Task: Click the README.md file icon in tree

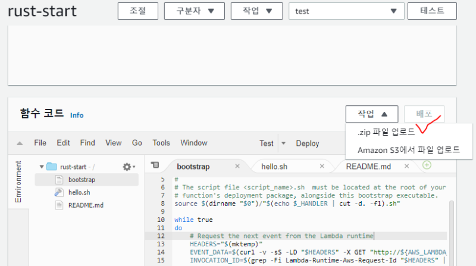Action: (x=59, y=205)
